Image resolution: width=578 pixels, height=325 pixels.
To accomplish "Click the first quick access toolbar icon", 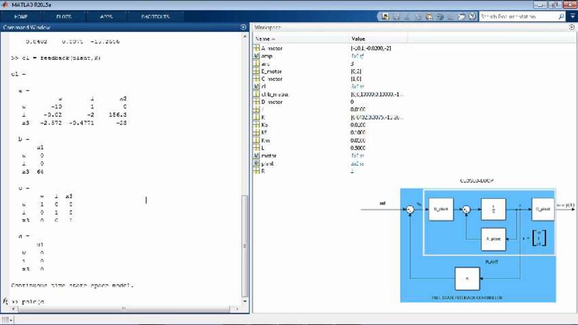I will coord(385,17).
